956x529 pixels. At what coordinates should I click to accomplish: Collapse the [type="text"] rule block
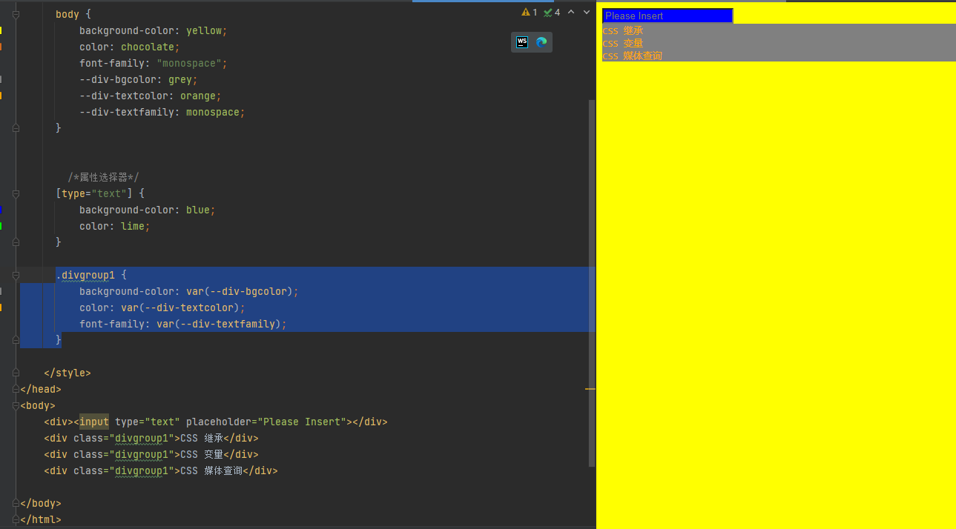16,193
